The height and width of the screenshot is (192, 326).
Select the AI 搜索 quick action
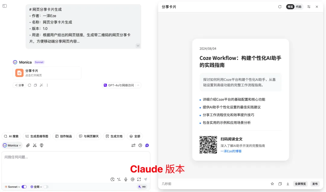tap(11, 136)
